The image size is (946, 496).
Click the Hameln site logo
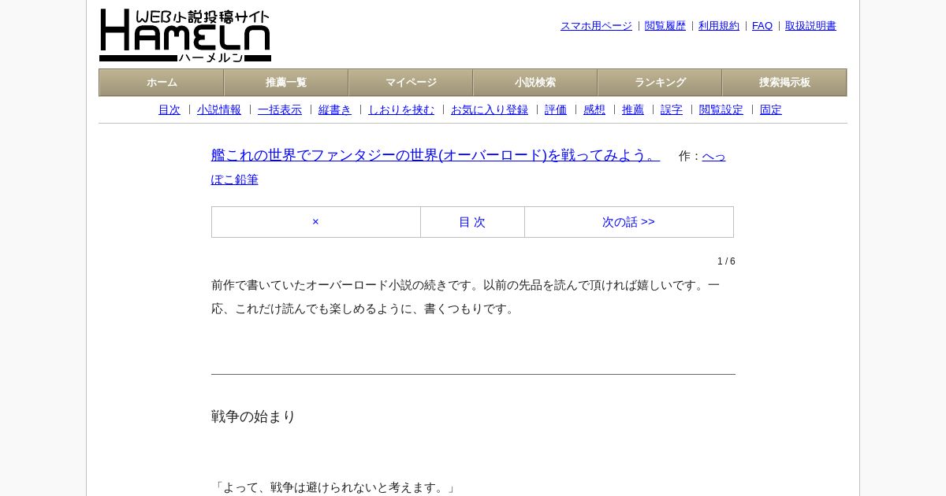coord(185,35)
